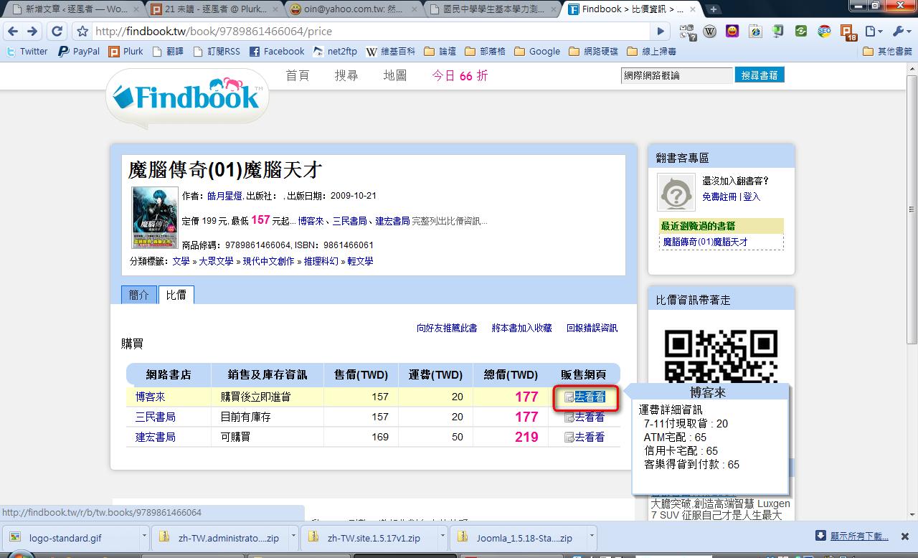Click the IE Tab extension icon
The image size is (918, 558).
click(755, 32)
